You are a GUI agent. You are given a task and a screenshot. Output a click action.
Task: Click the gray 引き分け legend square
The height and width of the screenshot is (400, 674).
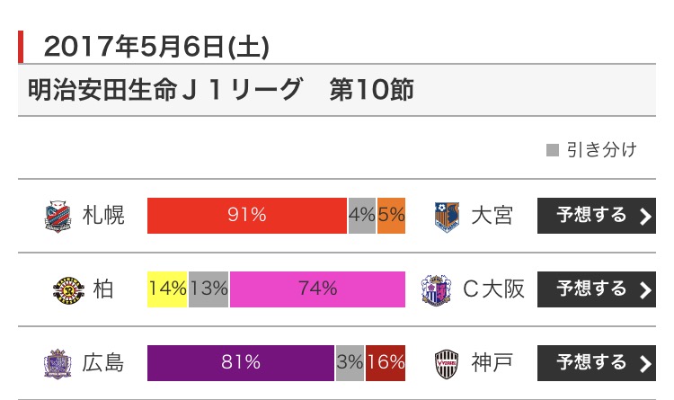pyautogui.click(x=553, y=150)
